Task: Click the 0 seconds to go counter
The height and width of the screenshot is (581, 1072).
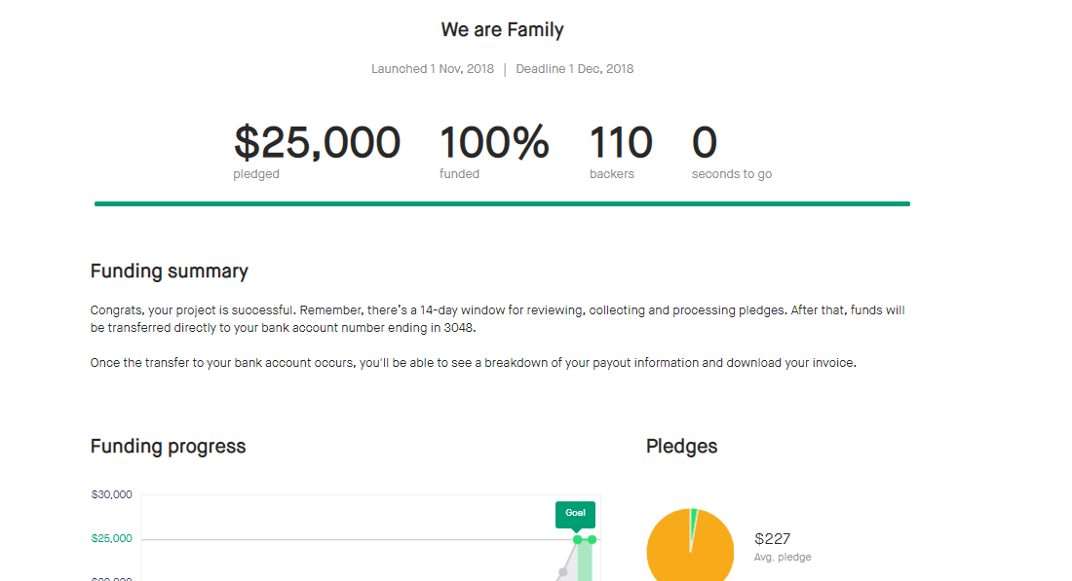Action: coord(705,143)
